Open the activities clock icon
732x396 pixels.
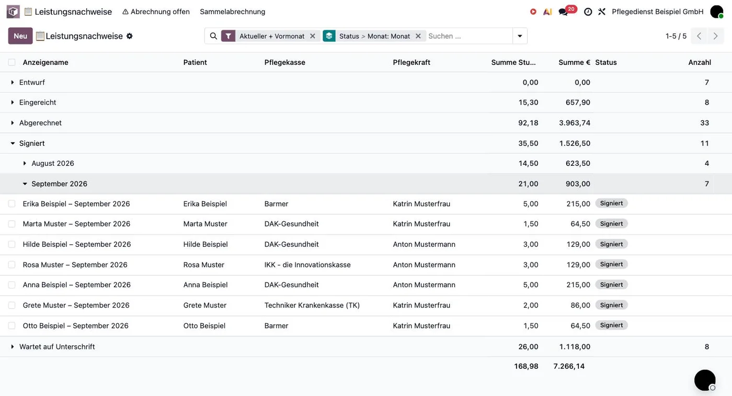click(x=588, y=12)
